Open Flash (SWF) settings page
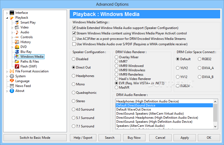The height and width of the screenshot is (145, 224). point(29,66)
